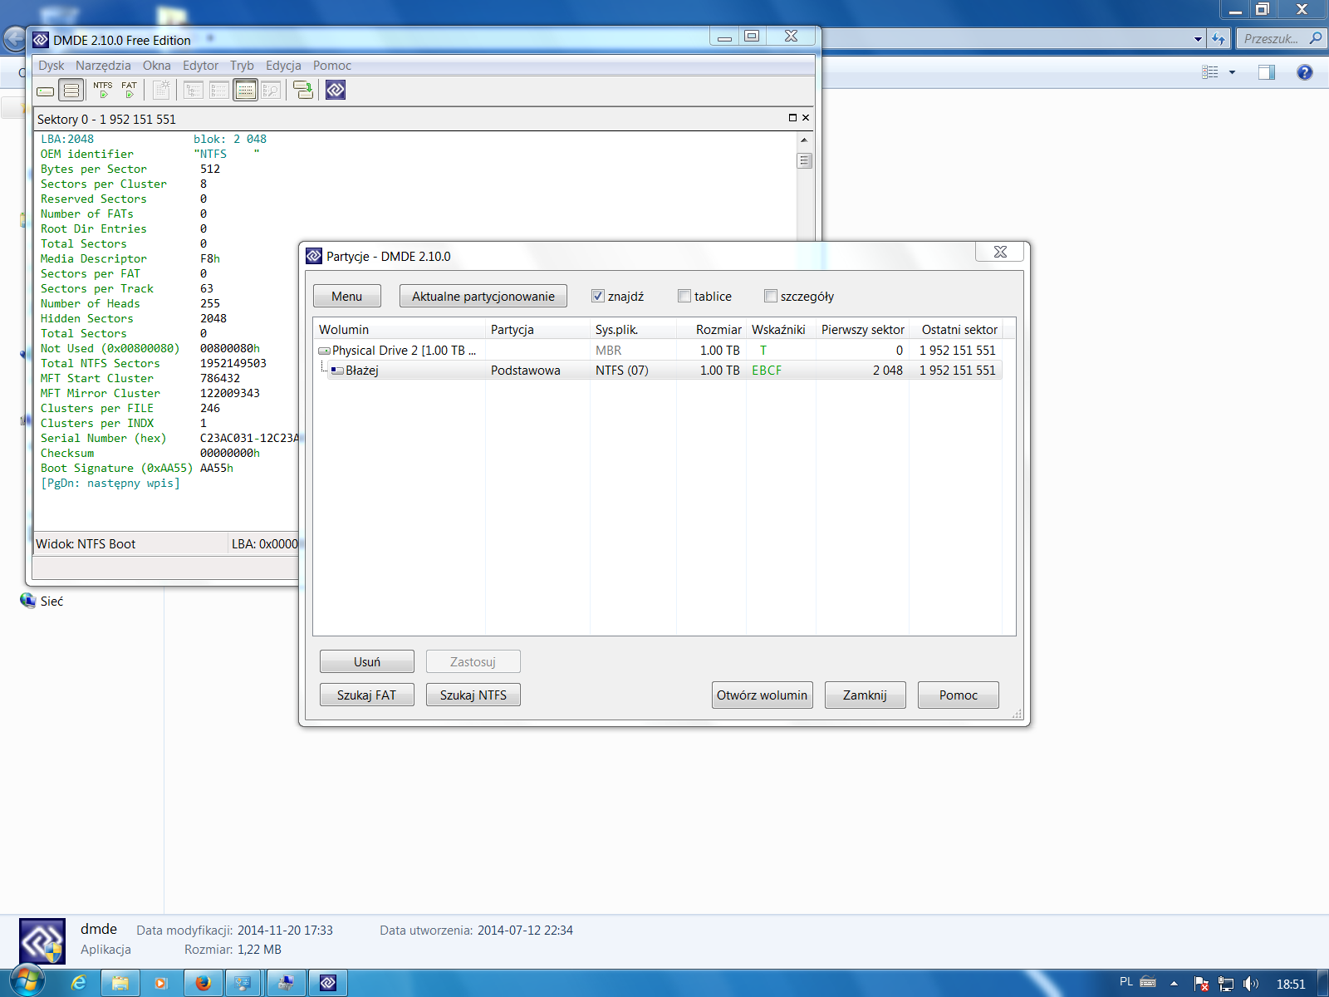Click the Explorer change view icon
The image size is (1329, 997).
[x=1210, y=72]
